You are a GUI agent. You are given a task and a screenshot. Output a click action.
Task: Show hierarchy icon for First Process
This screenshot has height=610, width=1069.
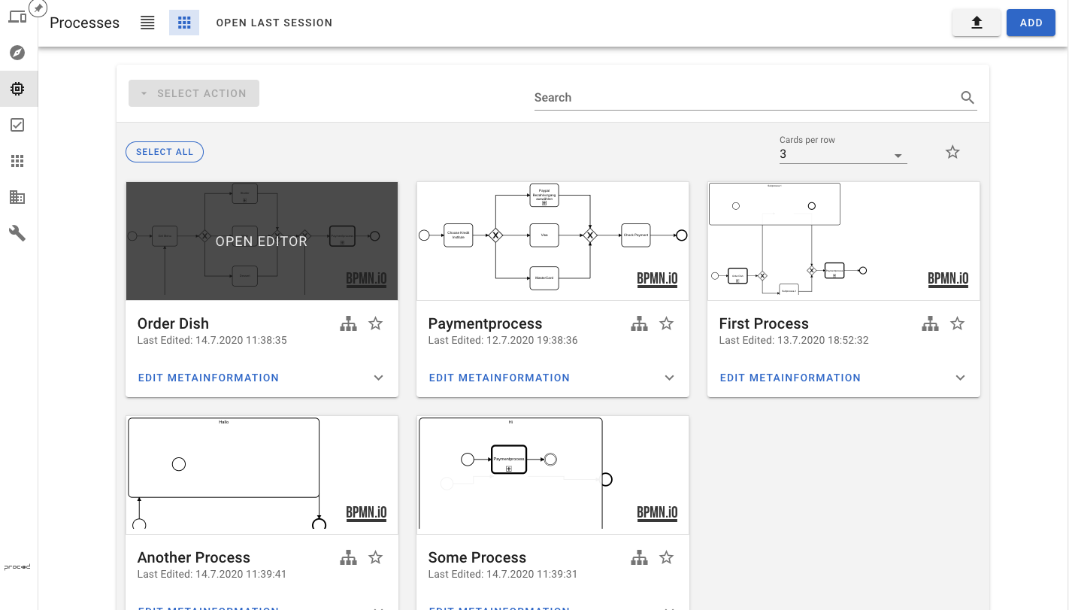click(930, 324)
